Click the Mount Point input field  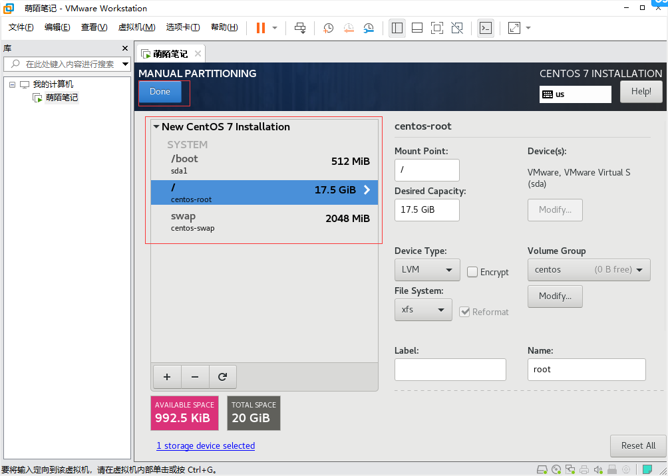[427, 170]
